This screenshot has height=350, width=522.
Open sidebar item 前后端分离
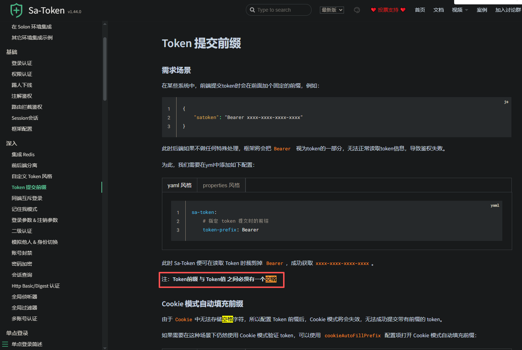[x=24, y=165]
